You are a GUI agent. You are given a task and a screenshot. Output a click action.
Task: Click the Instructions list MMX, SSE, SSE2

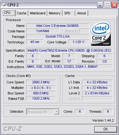click(70, 67)
